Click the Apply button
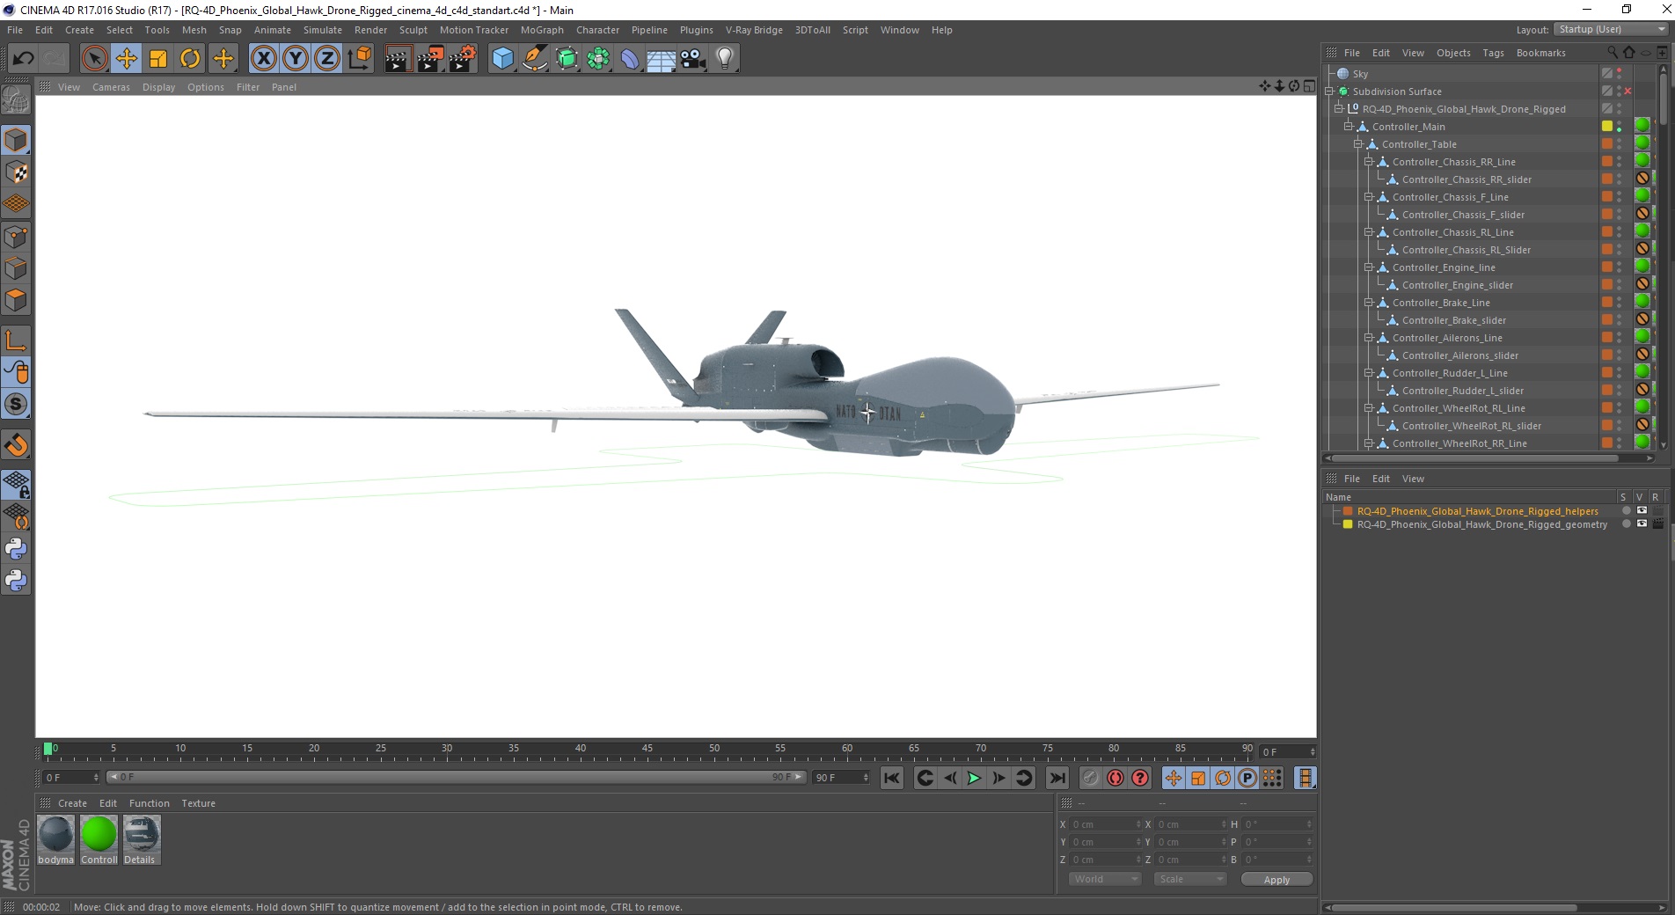Screen dimensions: 1675x915 click(1276, 880)
